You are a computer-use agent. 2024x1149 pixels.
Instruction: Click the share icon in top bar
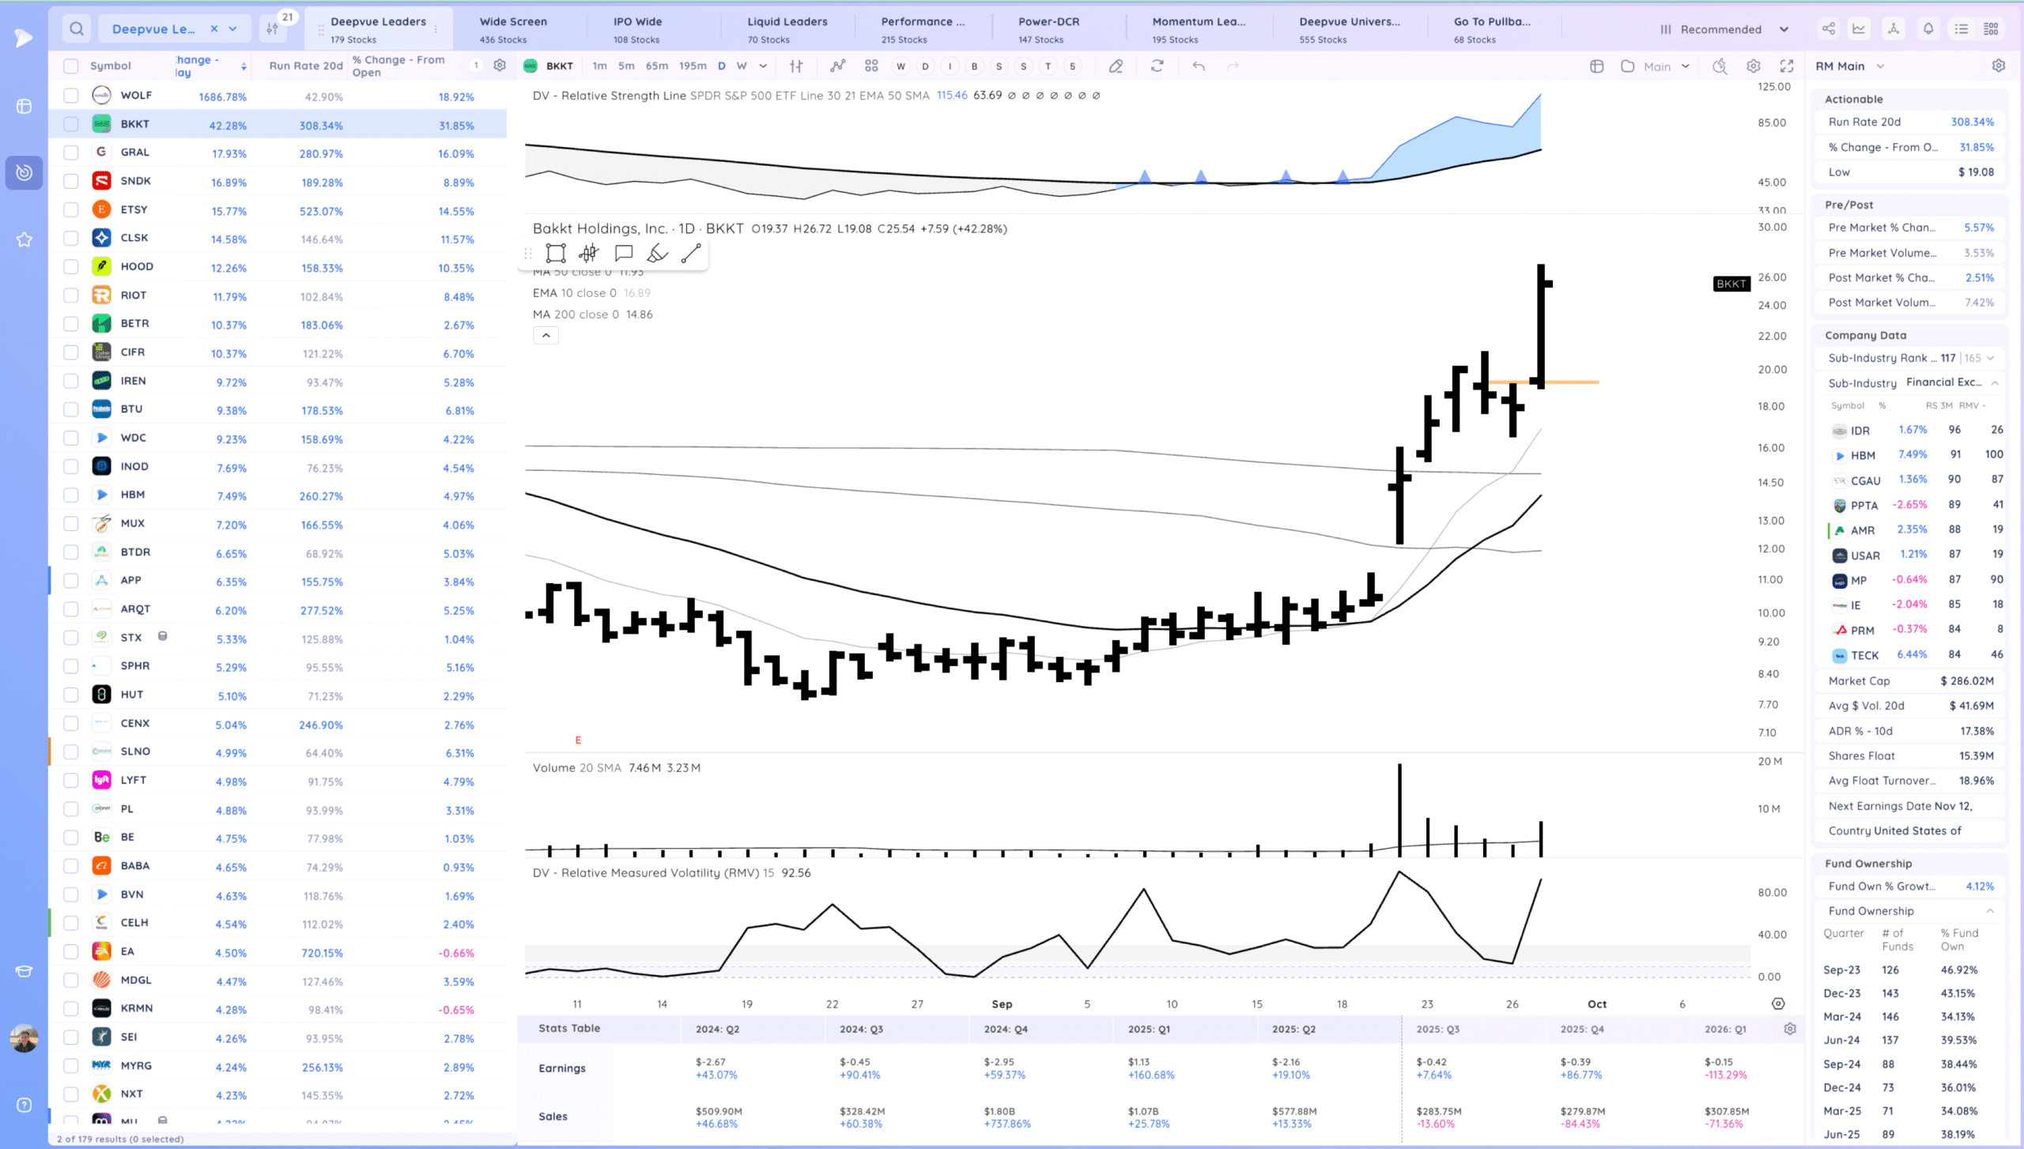1829,29
